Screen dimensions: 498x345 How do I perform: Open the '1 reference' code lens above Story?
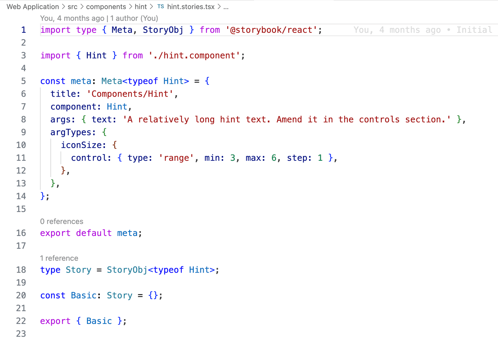[59, 258]
